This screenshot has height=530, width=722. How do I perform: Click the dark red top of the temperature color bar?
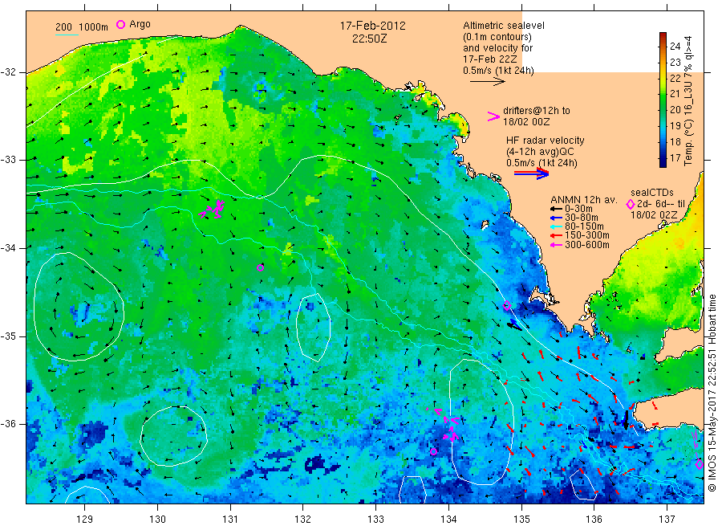point(663,37)
